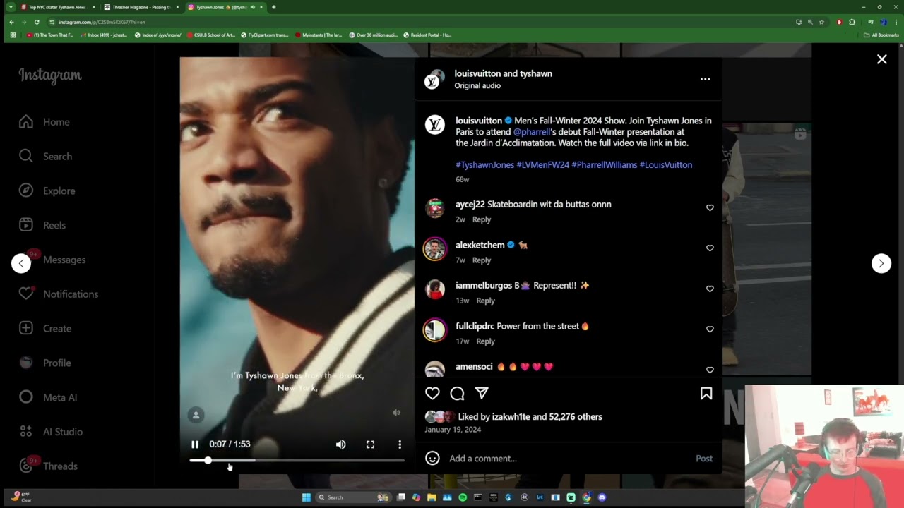Image resolution: width=904 pixels, height=508 pixels.
Task: Reload the page
Action: (37, 22)
